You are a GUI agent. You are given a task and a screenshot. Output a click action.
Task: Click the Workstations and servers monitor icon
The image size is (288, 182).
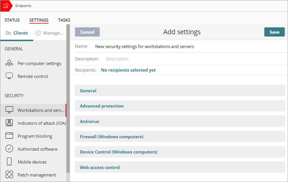pyautogui.click(x=9, y=110)
